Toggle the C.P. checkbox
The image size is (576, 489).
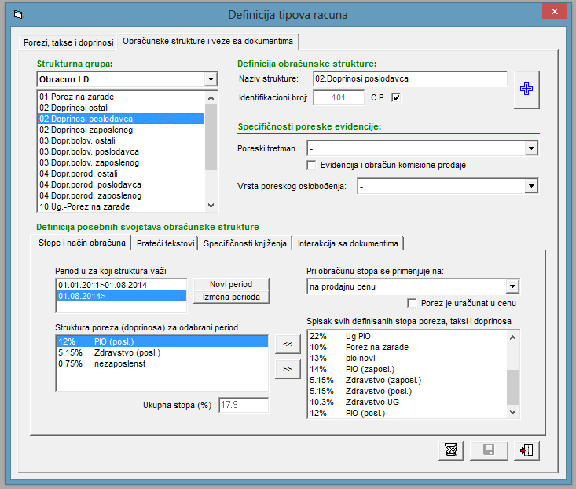click(396, 98)
